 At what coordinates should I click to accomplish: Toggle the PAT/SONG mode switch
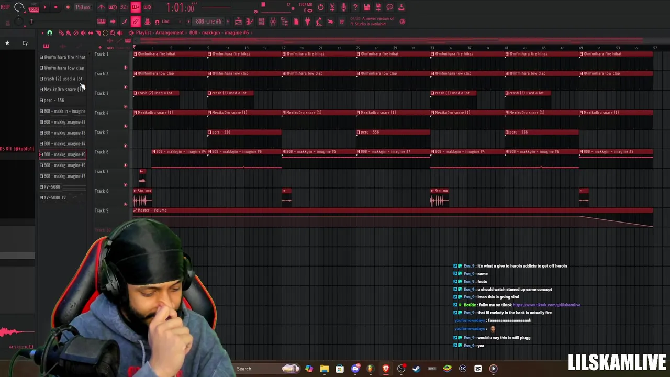tap(33, 7)
